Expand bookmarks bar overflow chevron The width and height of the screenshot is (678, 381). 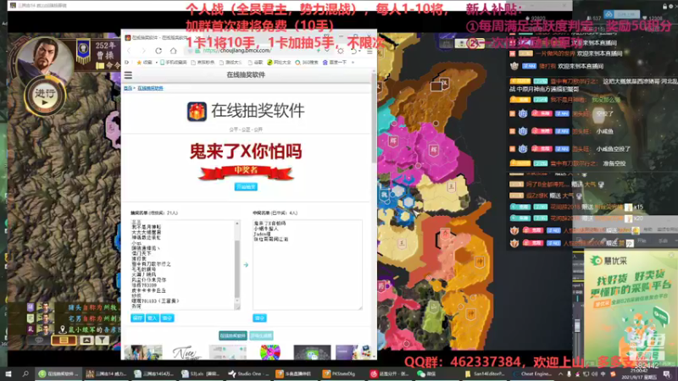click(353, 63)
